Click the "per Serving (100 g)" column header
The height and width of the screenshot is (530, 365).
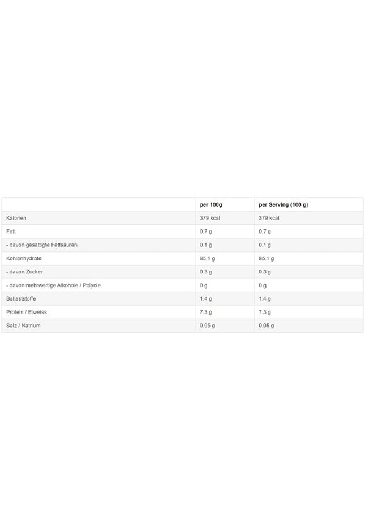click(284, 204)
